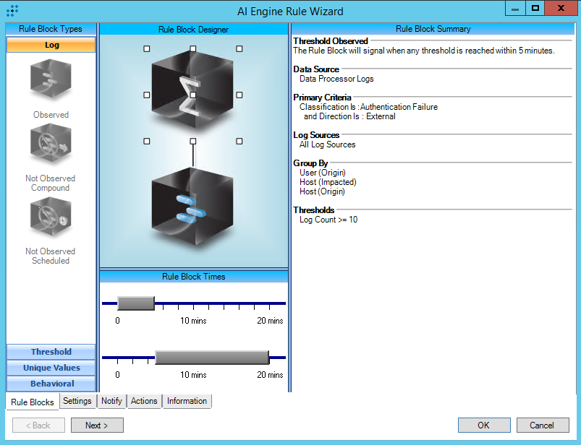
Task: Click the sigma threshold block in designer
Action: 192,94
